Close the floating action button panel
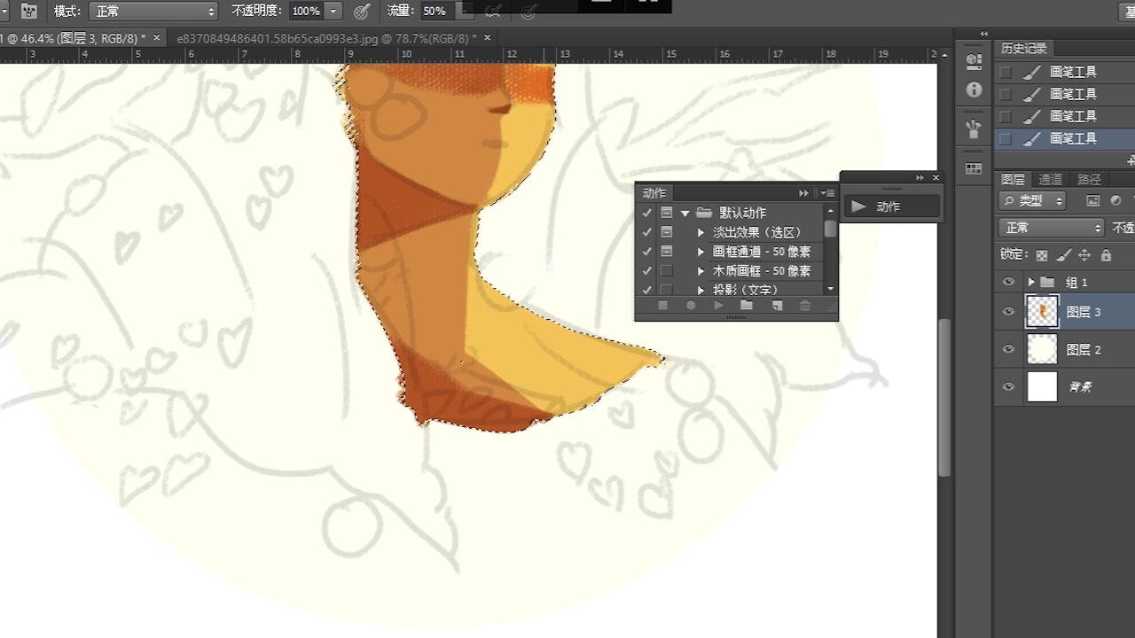Viewport: 1135px width, 638px height. click(x=935, y=178)
